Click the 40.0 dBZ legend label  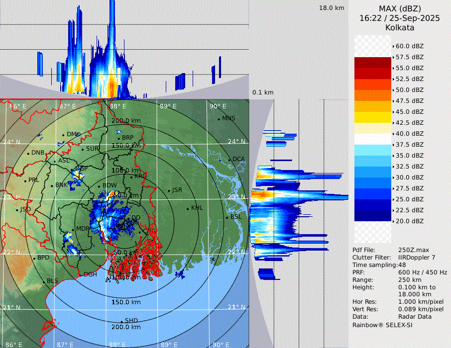(410, 133)
